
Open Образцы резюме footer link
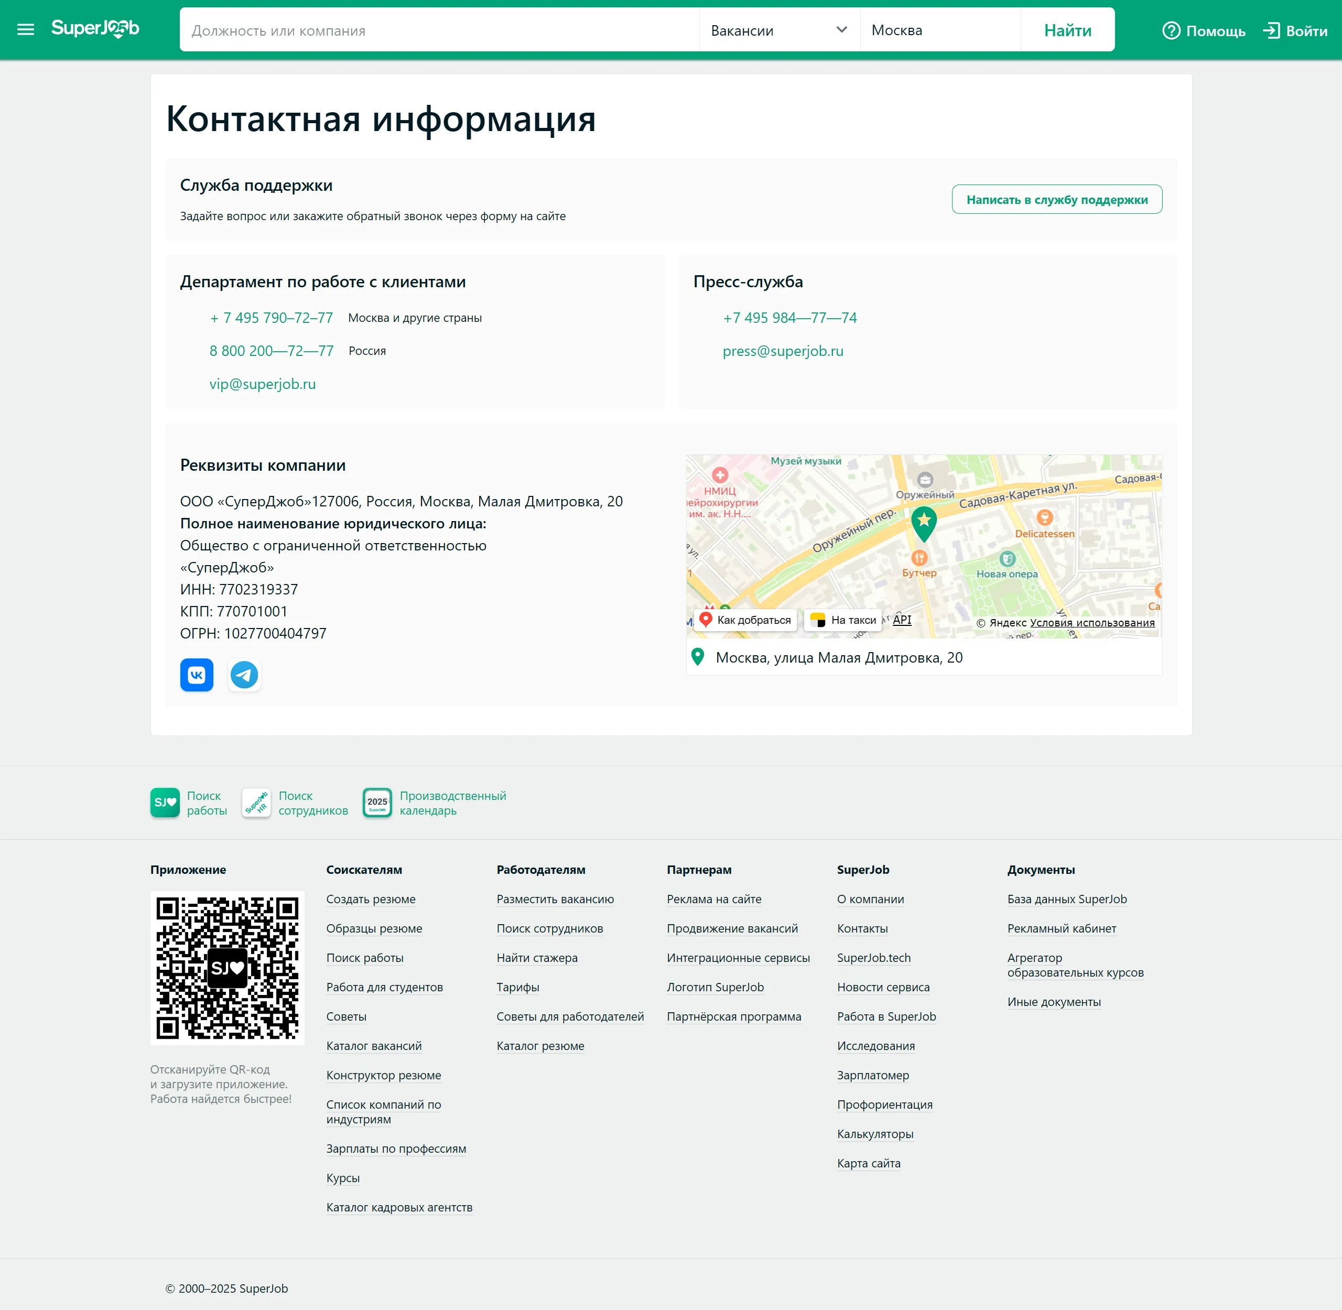[x=374, y=929]
